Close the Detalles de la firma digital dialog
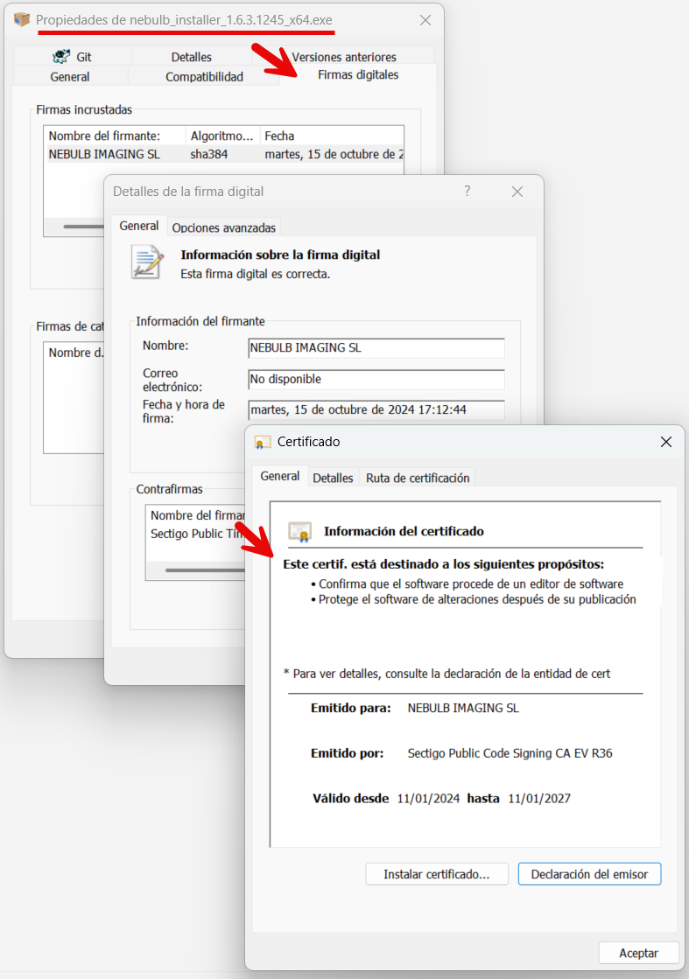The height and width of the screenshot is (979, 689). click(517, 192)
